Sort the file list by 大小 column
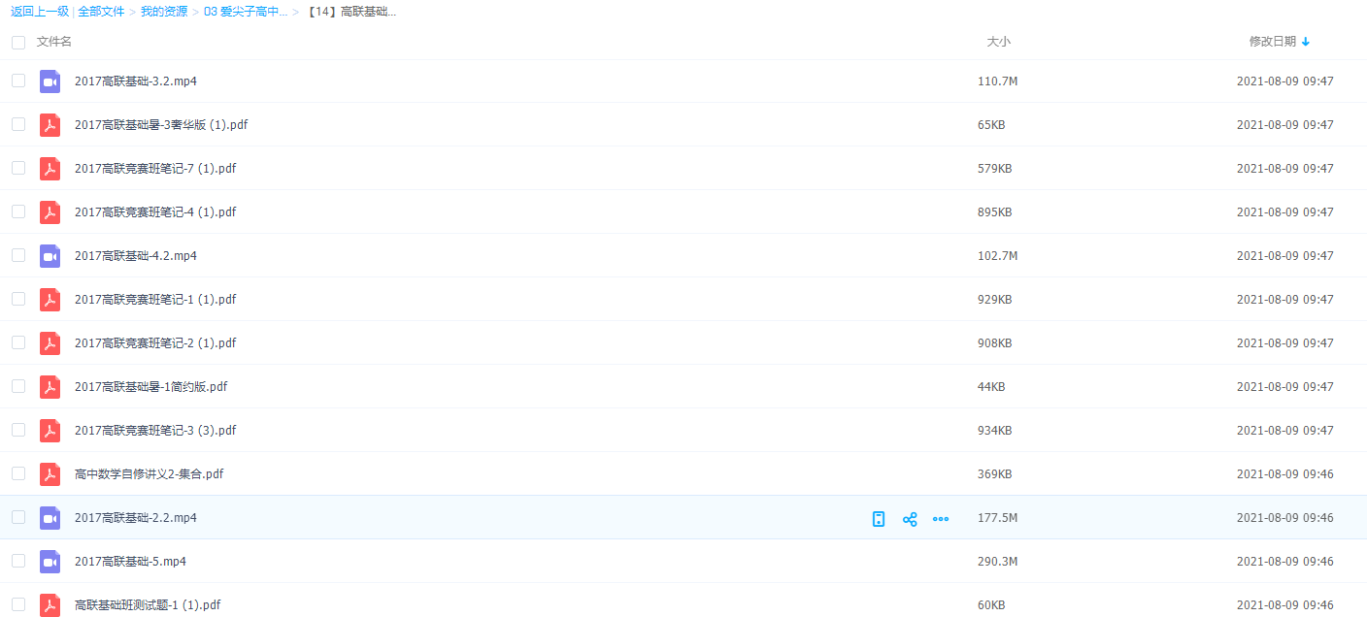 coord(998,42)
